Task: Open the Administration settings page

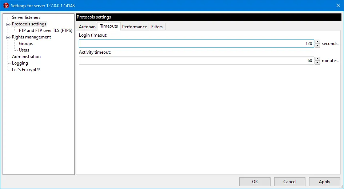Action: [x=26, y=57]
